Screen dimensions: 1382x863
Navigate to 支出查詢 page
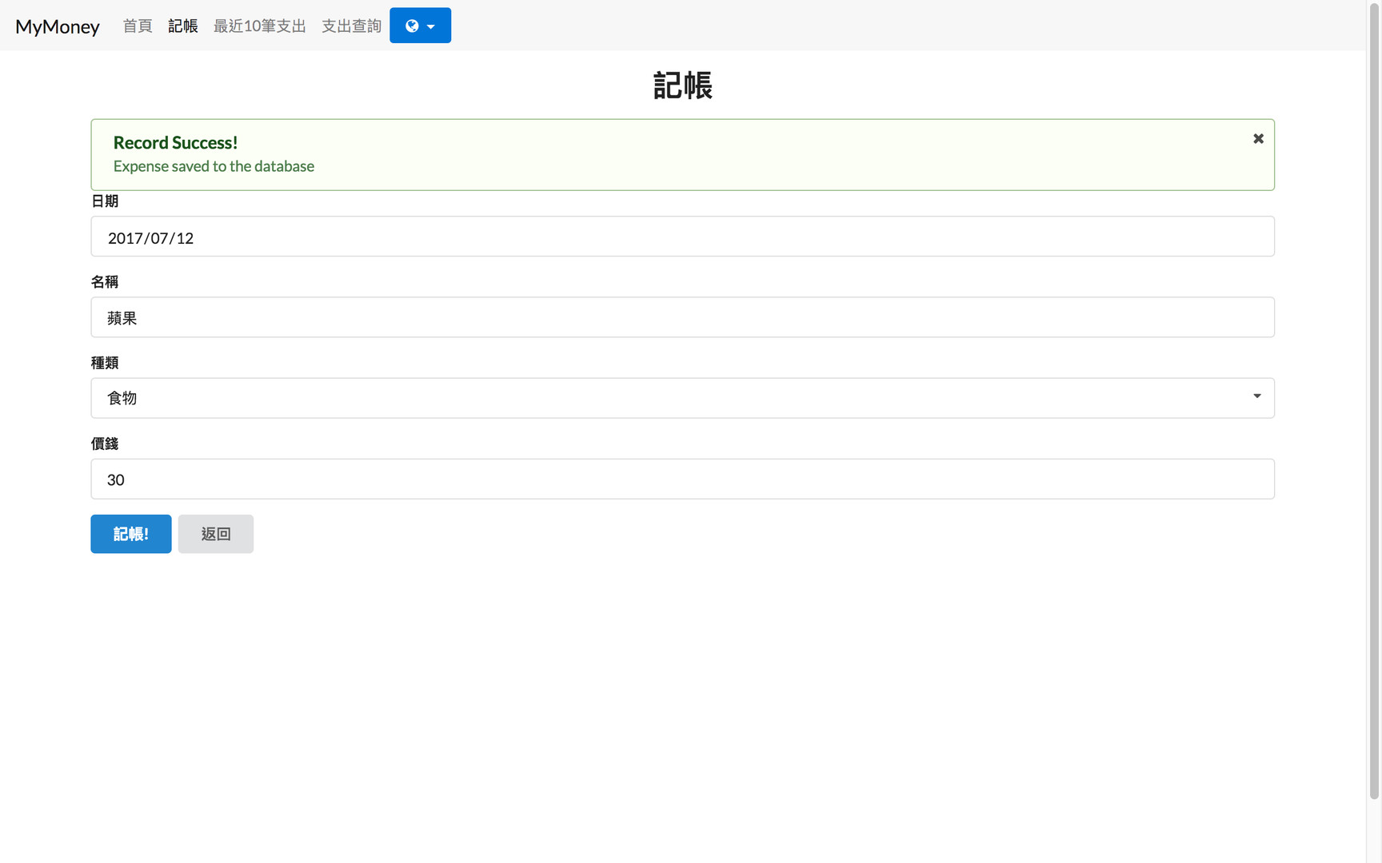coord(351,26)
